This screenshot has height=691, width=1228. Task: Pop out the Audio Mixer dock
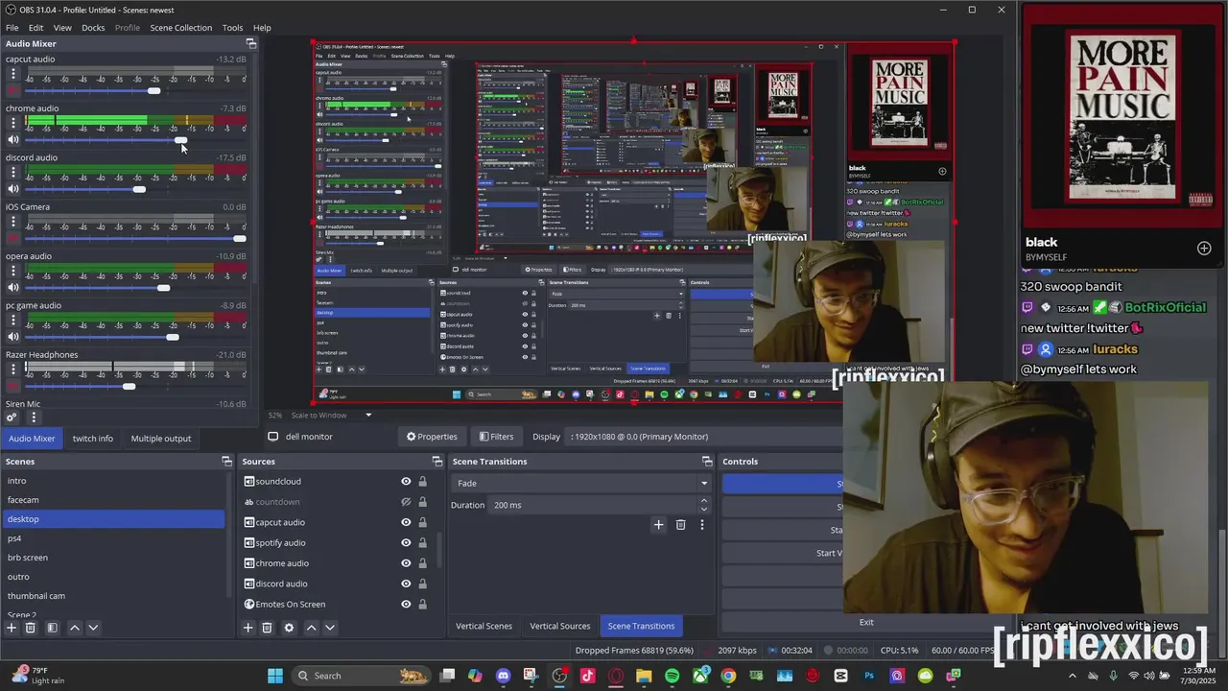[251, 43]
